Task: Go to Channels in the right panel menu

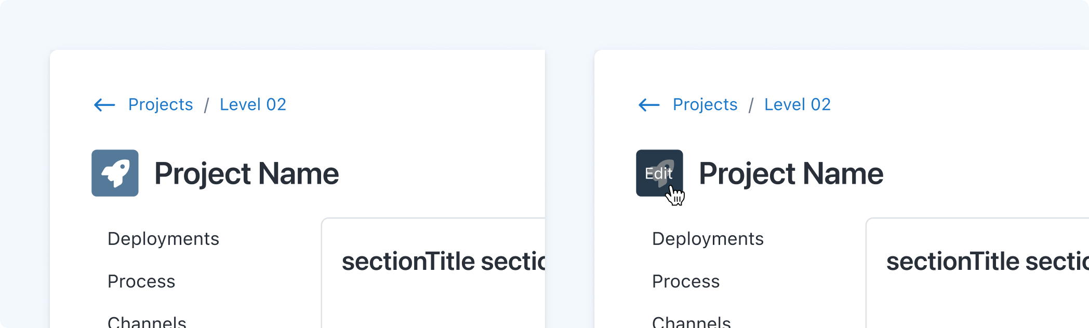Action: coord(692,322)
